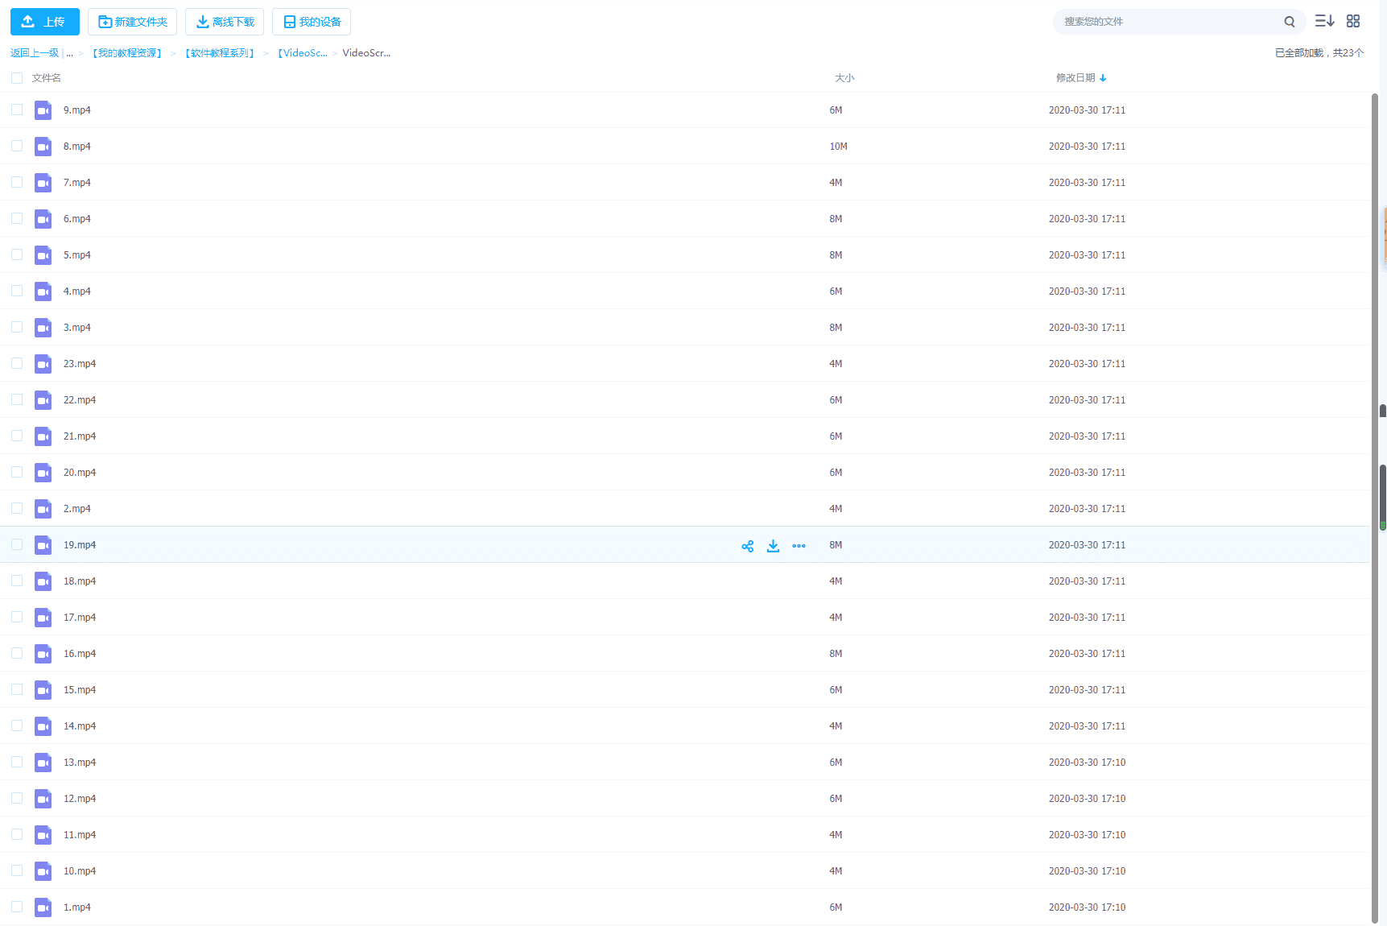Click the video file icon for 9.mp4
Screen dimensions: 1387x926
43,110
